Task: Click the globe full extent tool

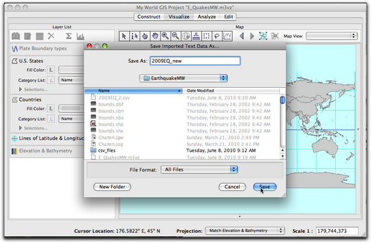Action: coord(186,36)
